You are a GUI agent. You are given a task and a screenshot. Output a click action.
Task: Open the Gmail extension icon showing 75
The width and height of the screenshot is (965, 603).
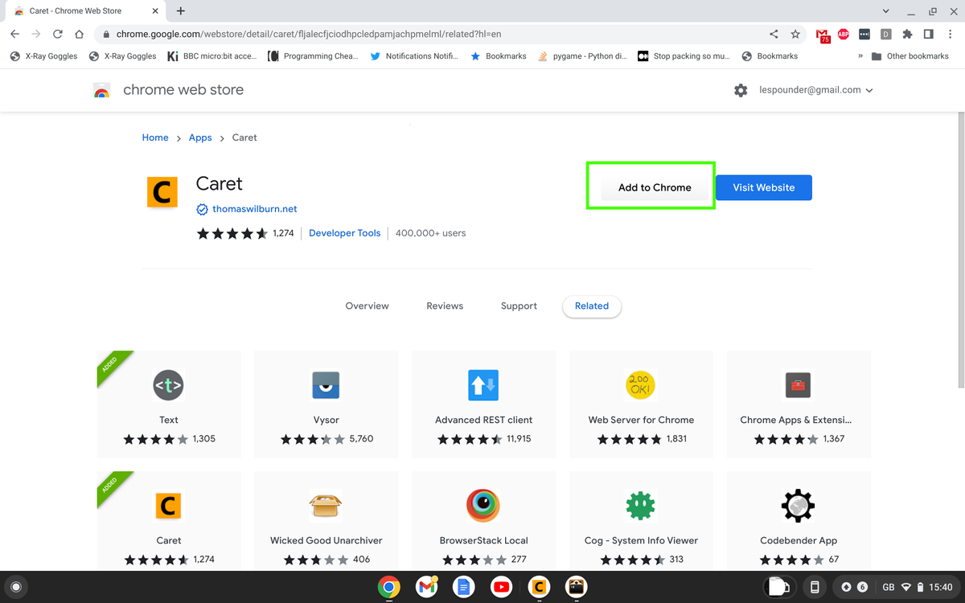822,34
